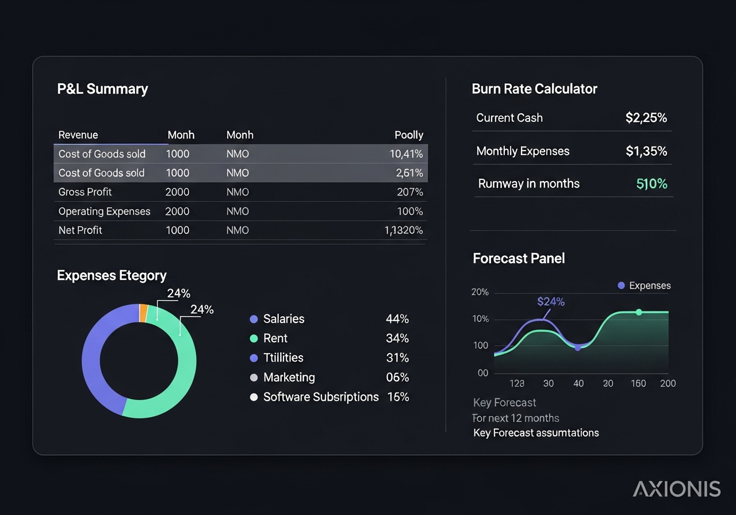
Task: Select the Burn Rate Calculator header
Action: pos(535,89)
